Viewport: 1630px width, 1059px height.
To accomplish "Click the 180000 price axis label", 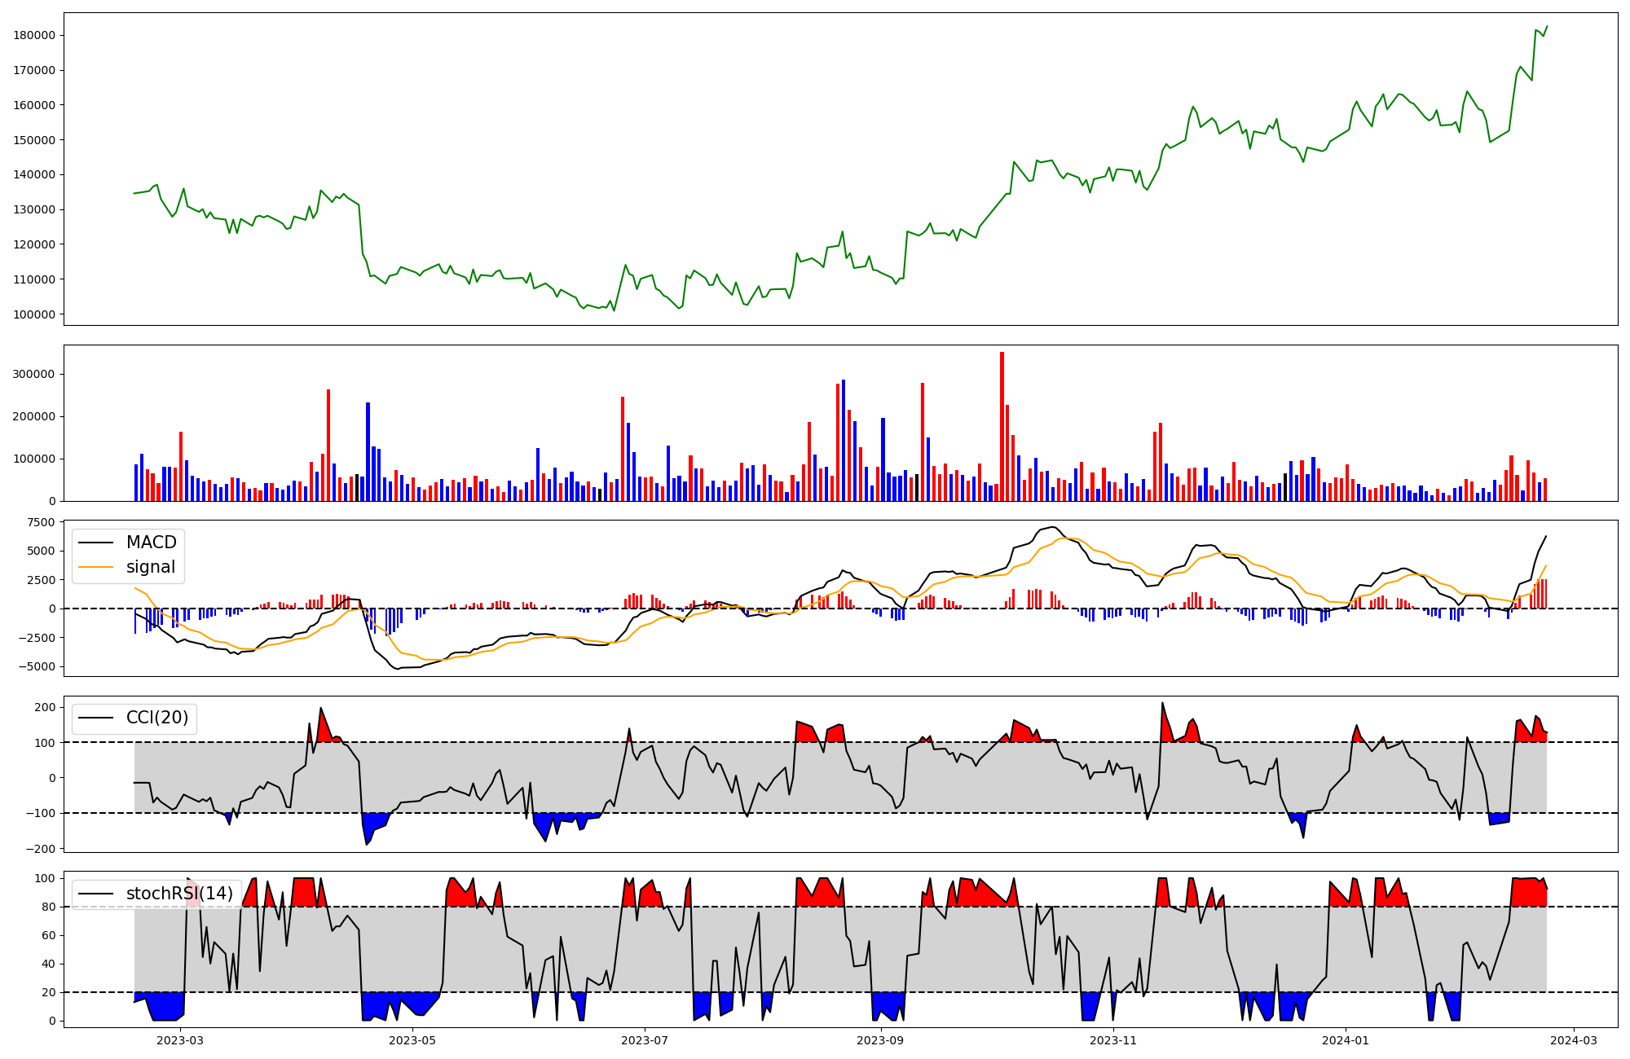I will coord(34,35).
